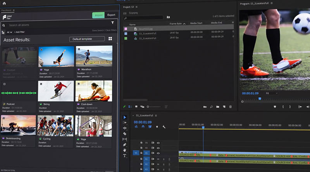Select the Razor tool
This screenshot has height=172, width=310.
pyautogui.click(x=124, y=134)
